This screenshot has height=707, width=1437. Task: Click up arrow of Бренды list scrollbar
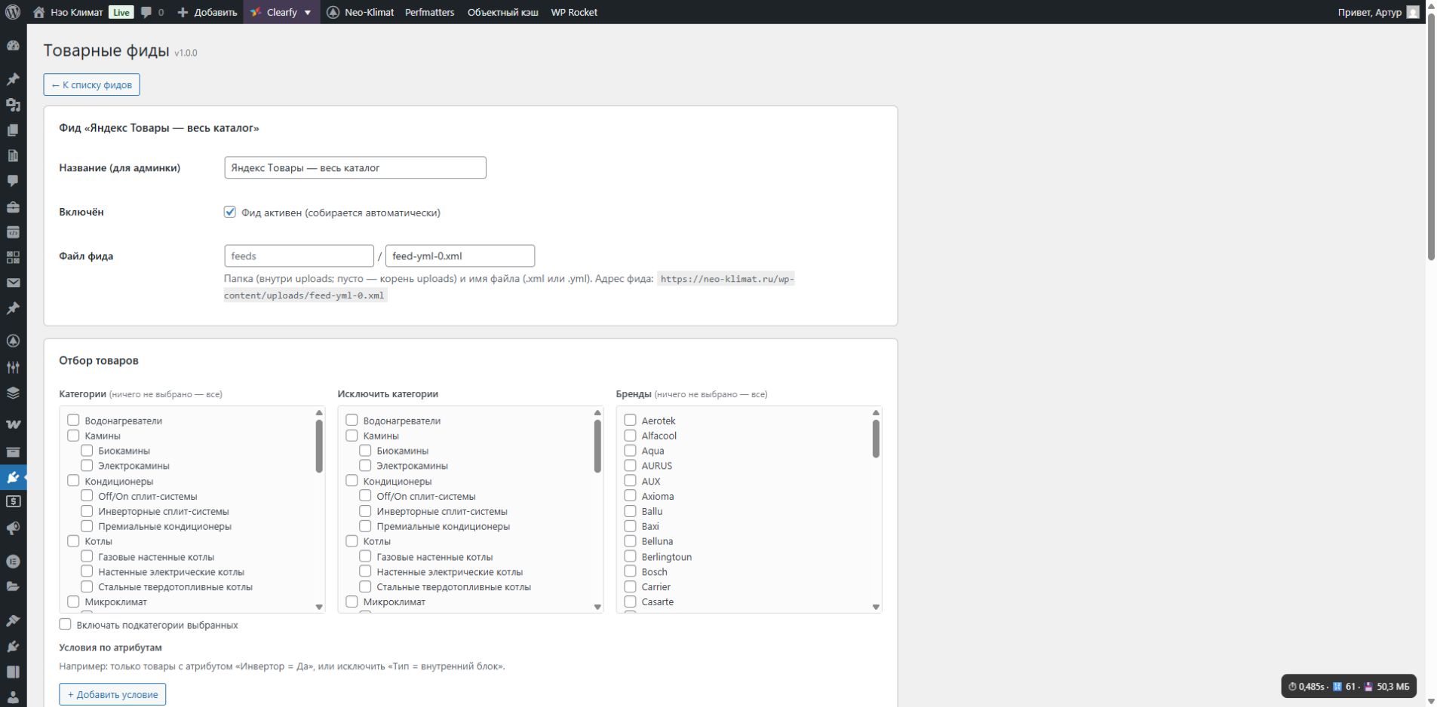pos(876,412)
